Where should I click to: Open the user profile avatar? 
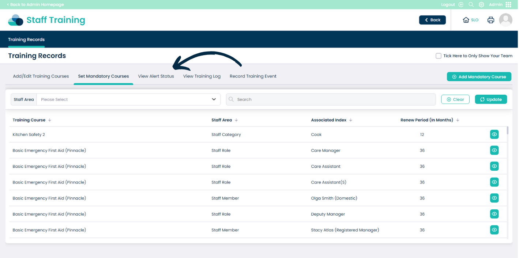point(506,20)
